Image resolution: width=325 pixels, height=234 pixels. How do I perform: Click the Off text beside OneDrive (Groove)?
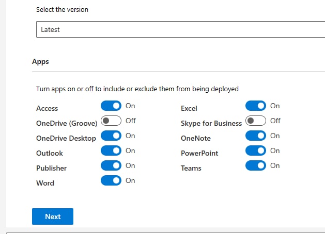coord(131,121)
